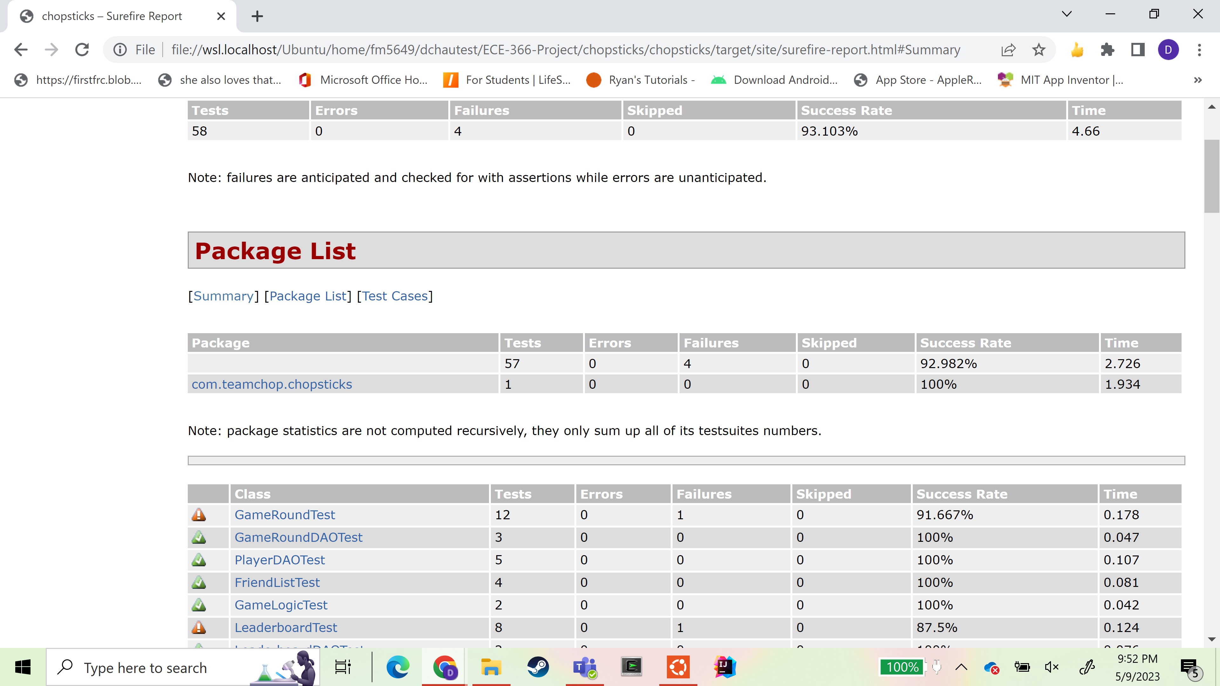This screenshot has height=686, width=1220.
Task: Click the browser reload icon
Action: (82, 50)
